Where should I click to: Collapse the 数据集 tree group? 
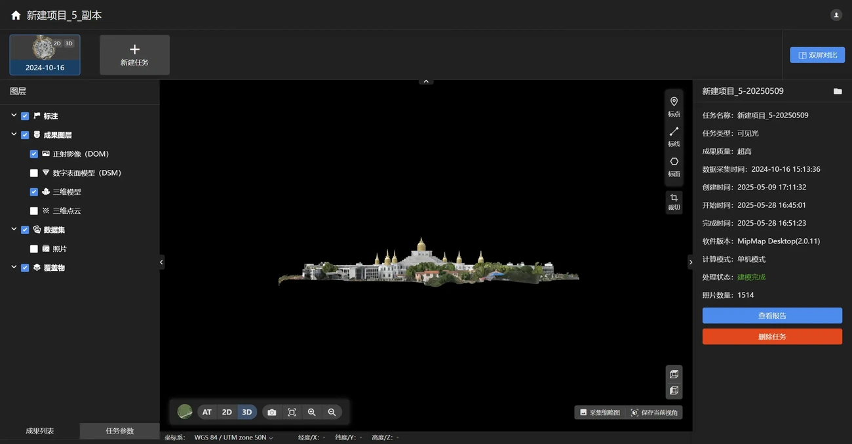[x=14, y=230]
